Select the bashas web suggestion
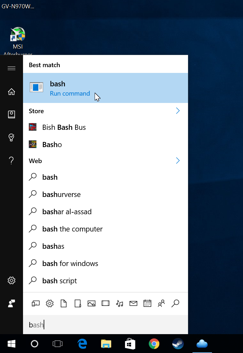The height and width of the screenshot is (353, 243). pos(106,246)
